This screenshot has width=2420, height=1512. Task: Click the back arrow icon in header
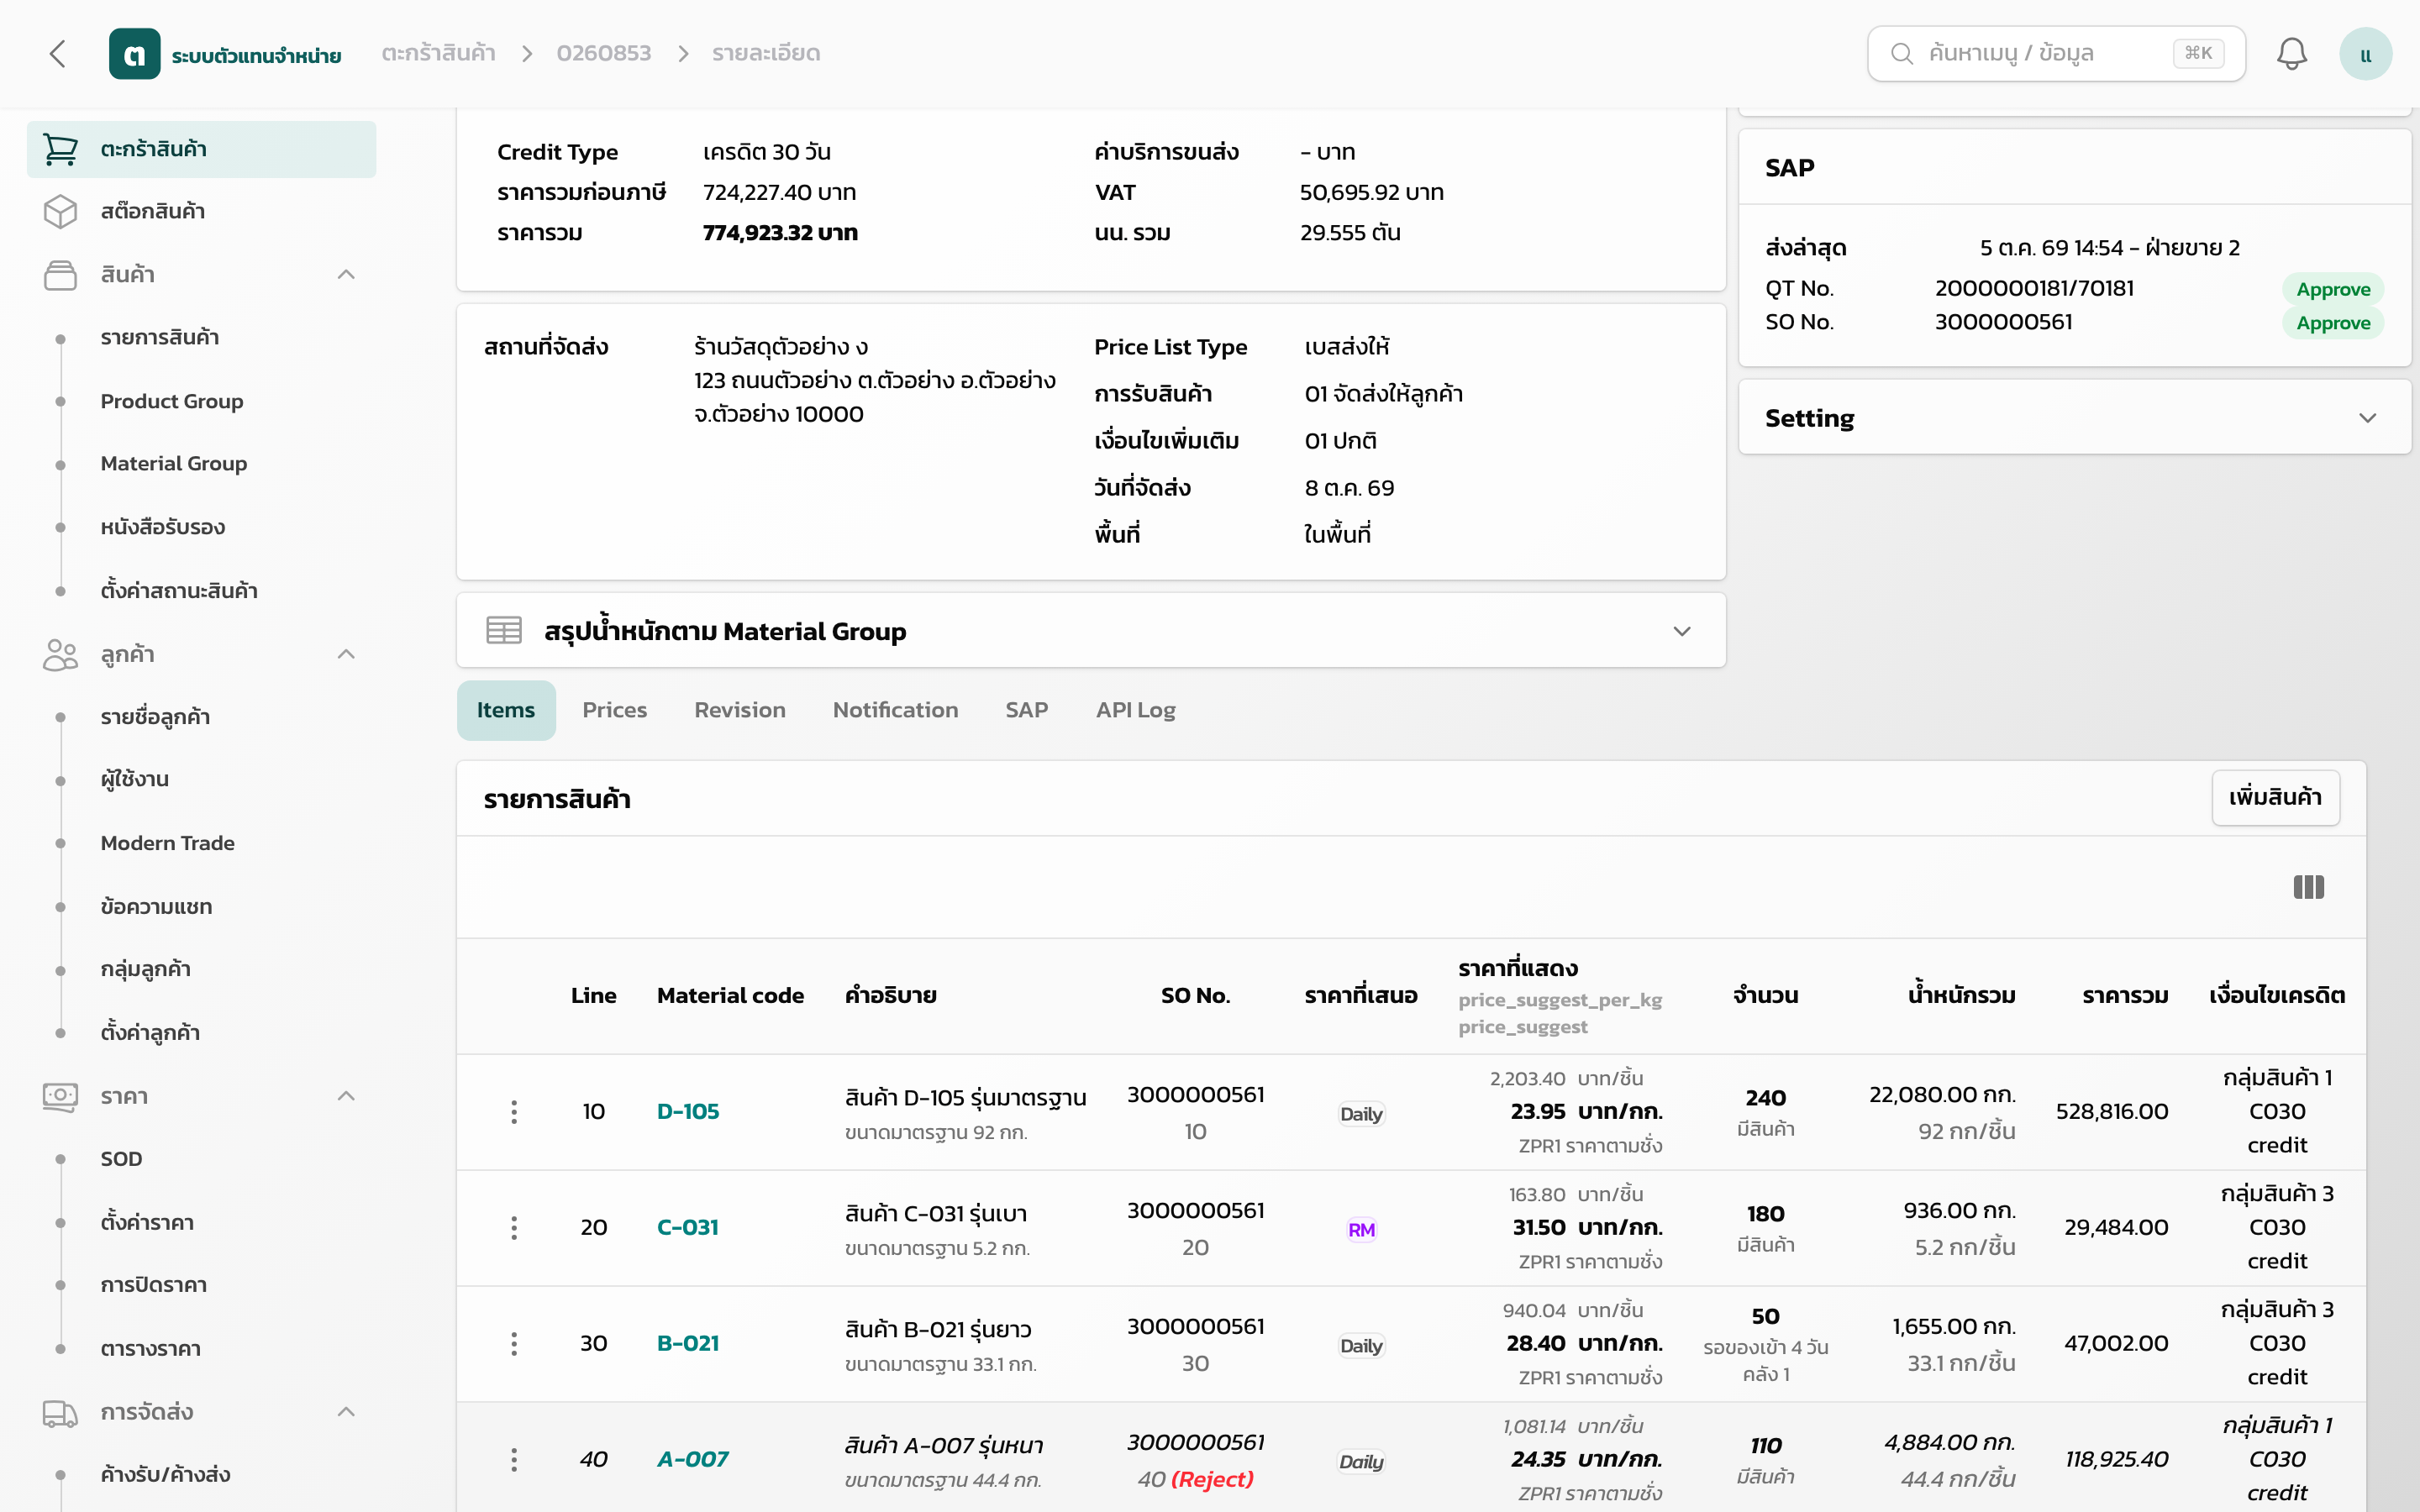(x=58, y=54)
